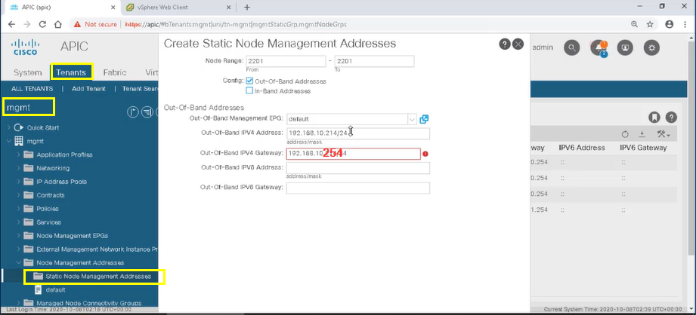Viewport: 696px width, 315px height.
Task: Open the Chrome three-dot menu
Action: pyautogui.click(x=685, y=24)
